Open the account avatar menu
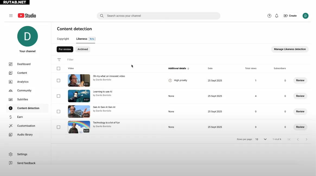 305,16
